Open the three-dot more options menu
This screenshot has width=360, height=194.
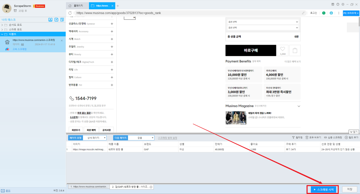(339, 13)
